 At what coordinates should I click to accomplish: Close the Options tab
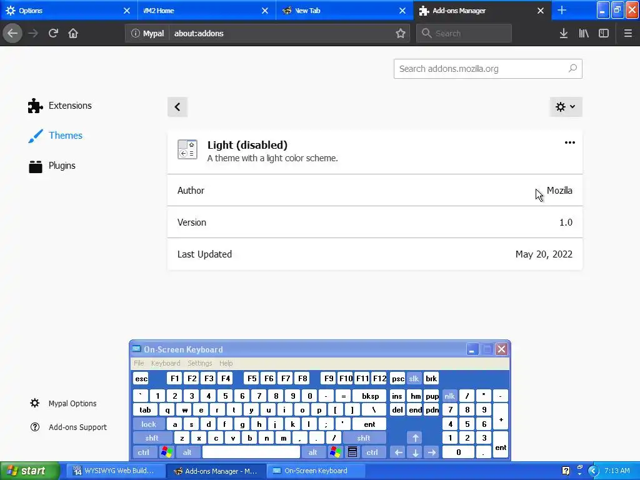[x=127, y=11]
